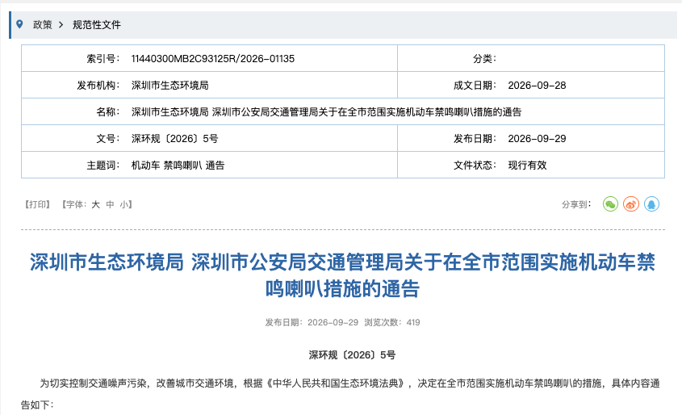Click 发布机构 value 深圳市生态环境局
This screenshot has width=682, height=415.
(x=170, y=86)
